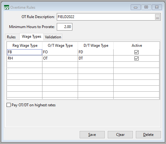Select the FB Reg Wage Type cell

click(25, 52)
